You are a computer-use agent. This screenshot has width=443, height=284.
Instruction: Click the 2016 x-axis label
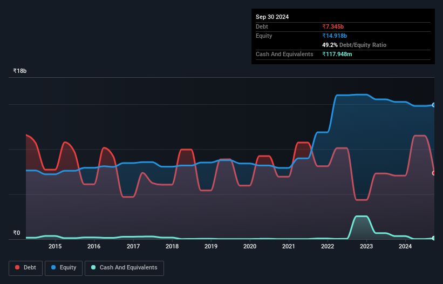94,246
